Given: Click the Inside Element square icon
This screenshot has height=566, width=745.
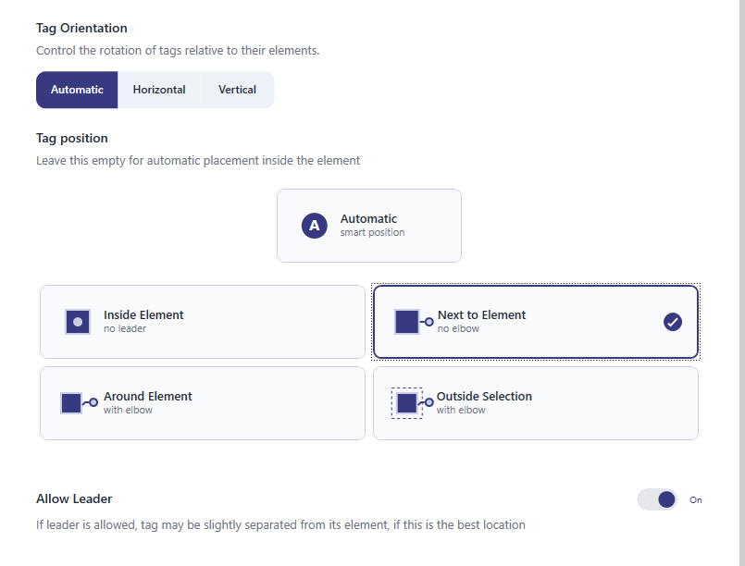Looking at the screenshot, I should 78,322.
